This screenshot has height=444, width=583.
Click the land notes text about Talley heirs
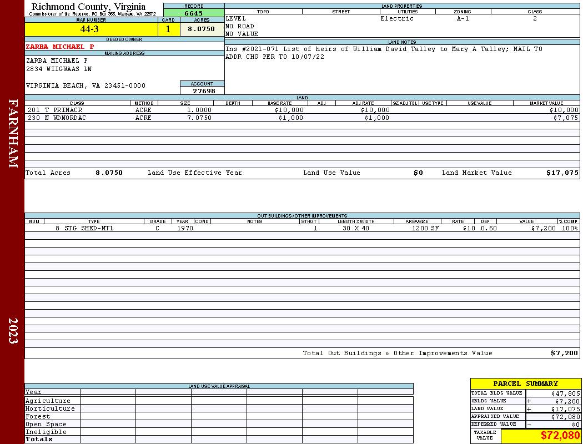pos(384,49)
